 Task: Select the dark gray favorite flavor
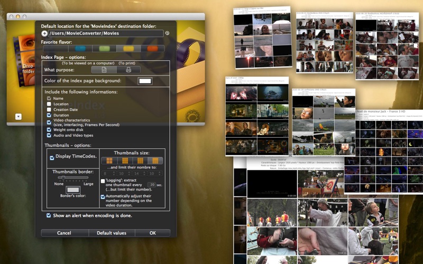pyautogui.click(x=56, y=49)
